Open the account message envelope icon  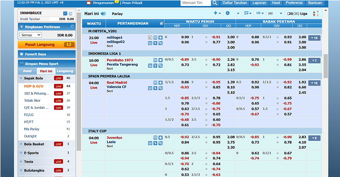coord(65,14)
